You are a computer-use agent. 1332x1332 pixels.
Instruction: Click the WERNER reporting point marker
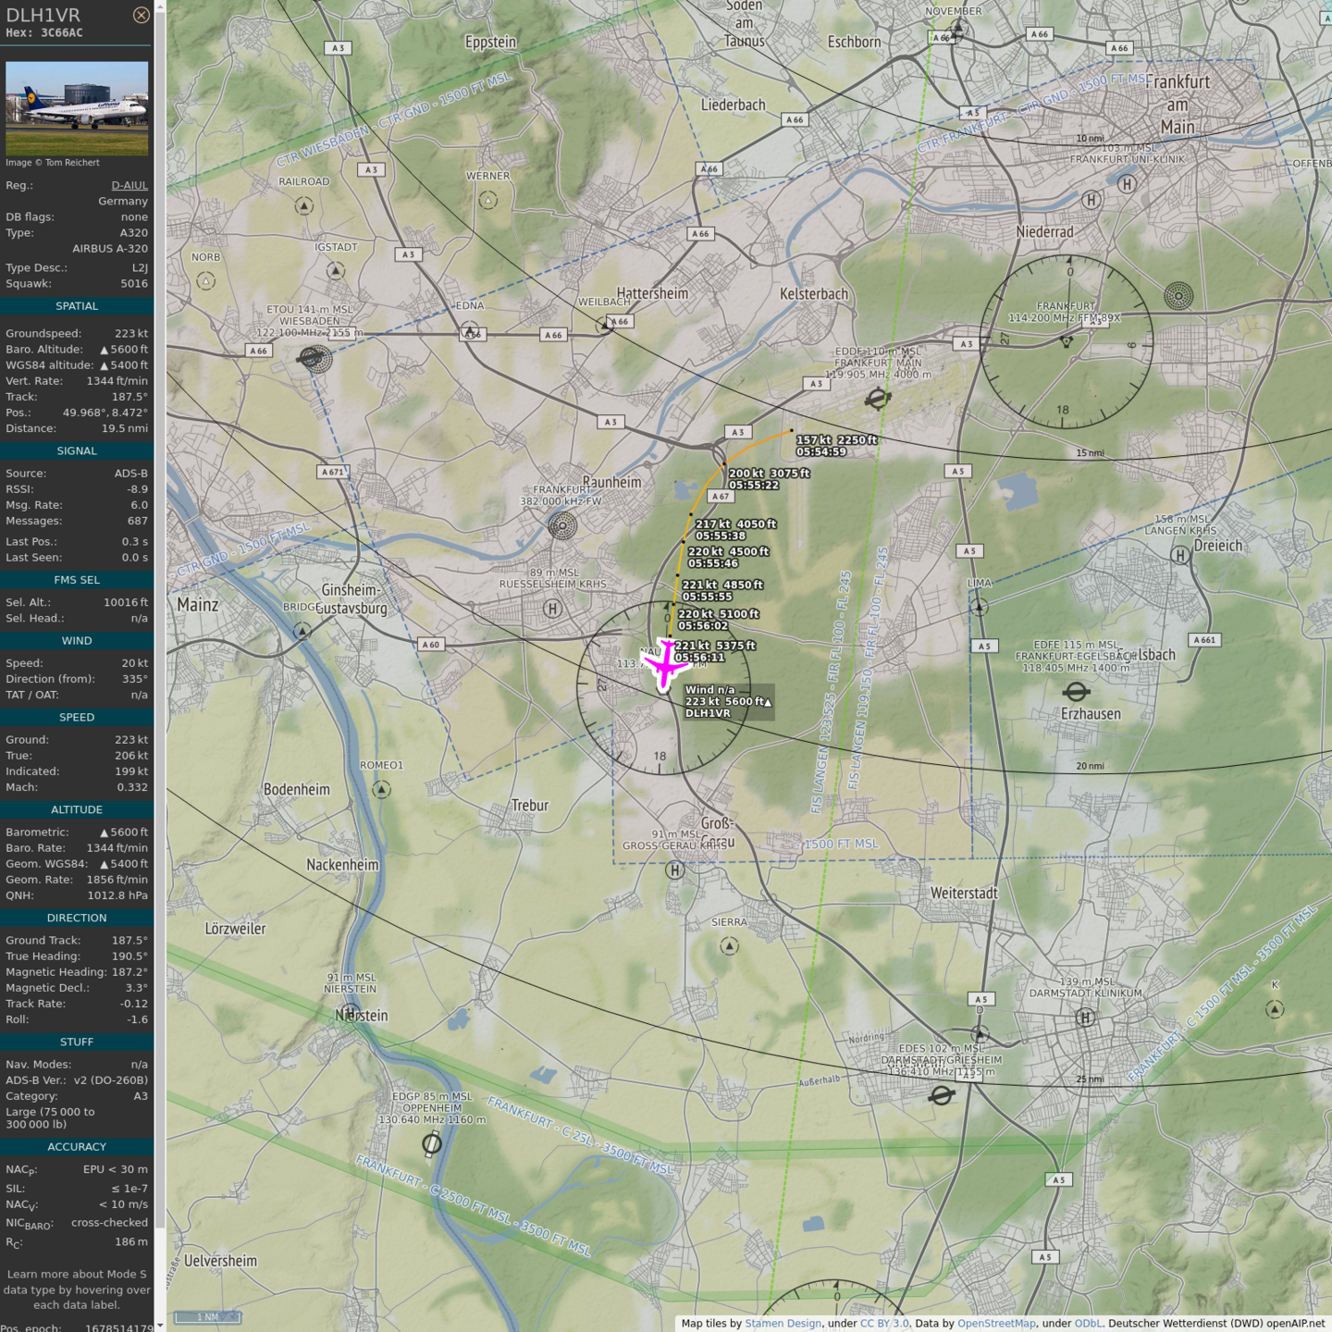[x=488, y=200]
